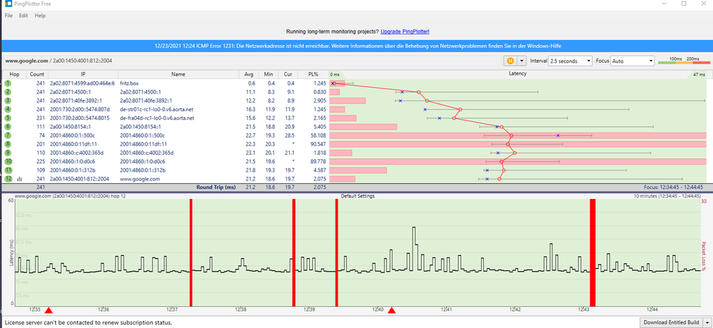The image size is (713, 328).
Task: Select IP 2a02:8071:40fe:3892::1 in hop 3
Action: click(x=76, y=101)
